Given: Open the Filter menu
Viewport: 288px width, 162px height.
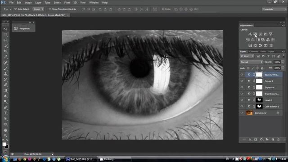Looking at the screenshot, I should point(67,3).
